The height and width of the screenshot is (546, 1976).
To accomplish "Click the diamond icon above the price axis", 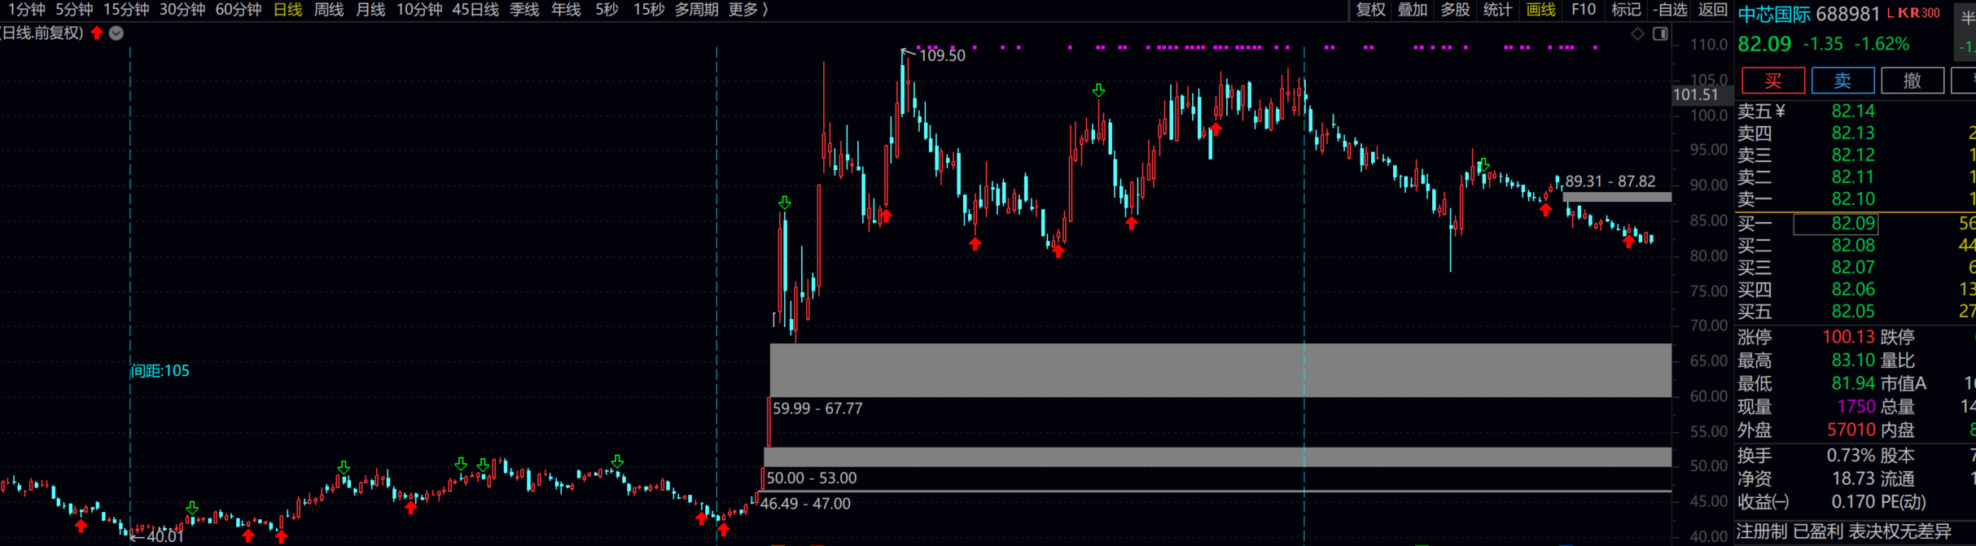I will coord(1637,33).
